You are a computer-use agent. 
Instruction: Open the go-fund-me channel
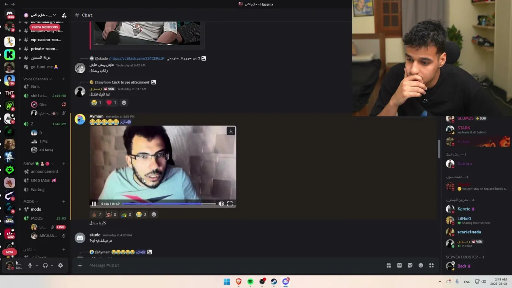45,67
